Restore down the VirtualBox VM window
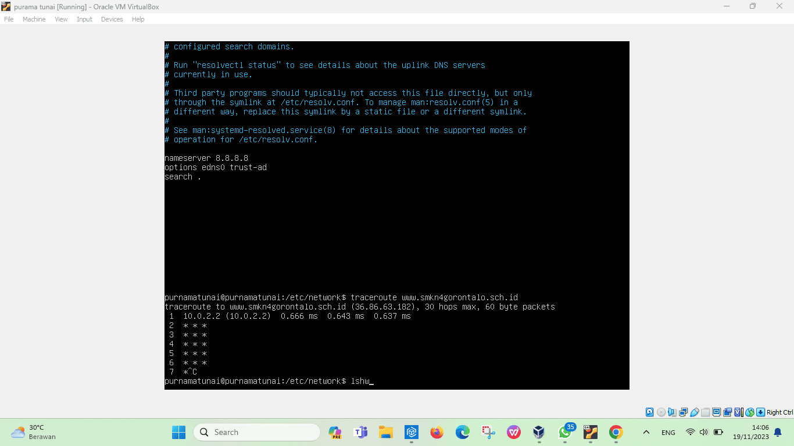This screenshot has height=446, width=794. pos(753,6)
